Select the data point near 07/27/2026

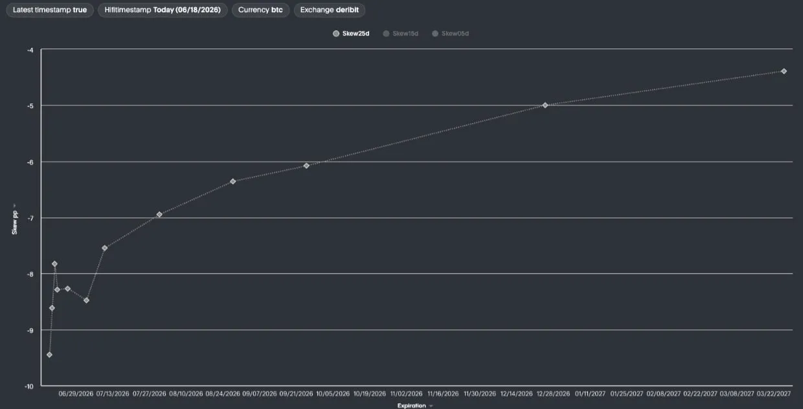pos(159,214)
